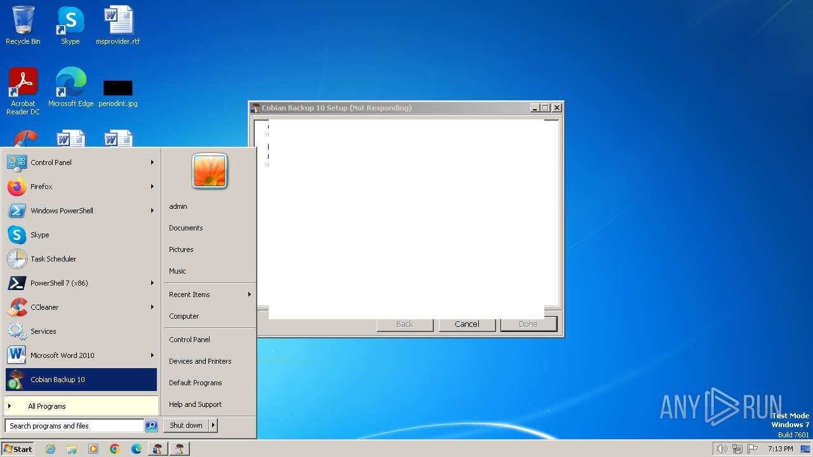This screenshot has width=813, height=457.
Task: Activate the Cobian taskbar button beside Edge
Action: point(158,449)
